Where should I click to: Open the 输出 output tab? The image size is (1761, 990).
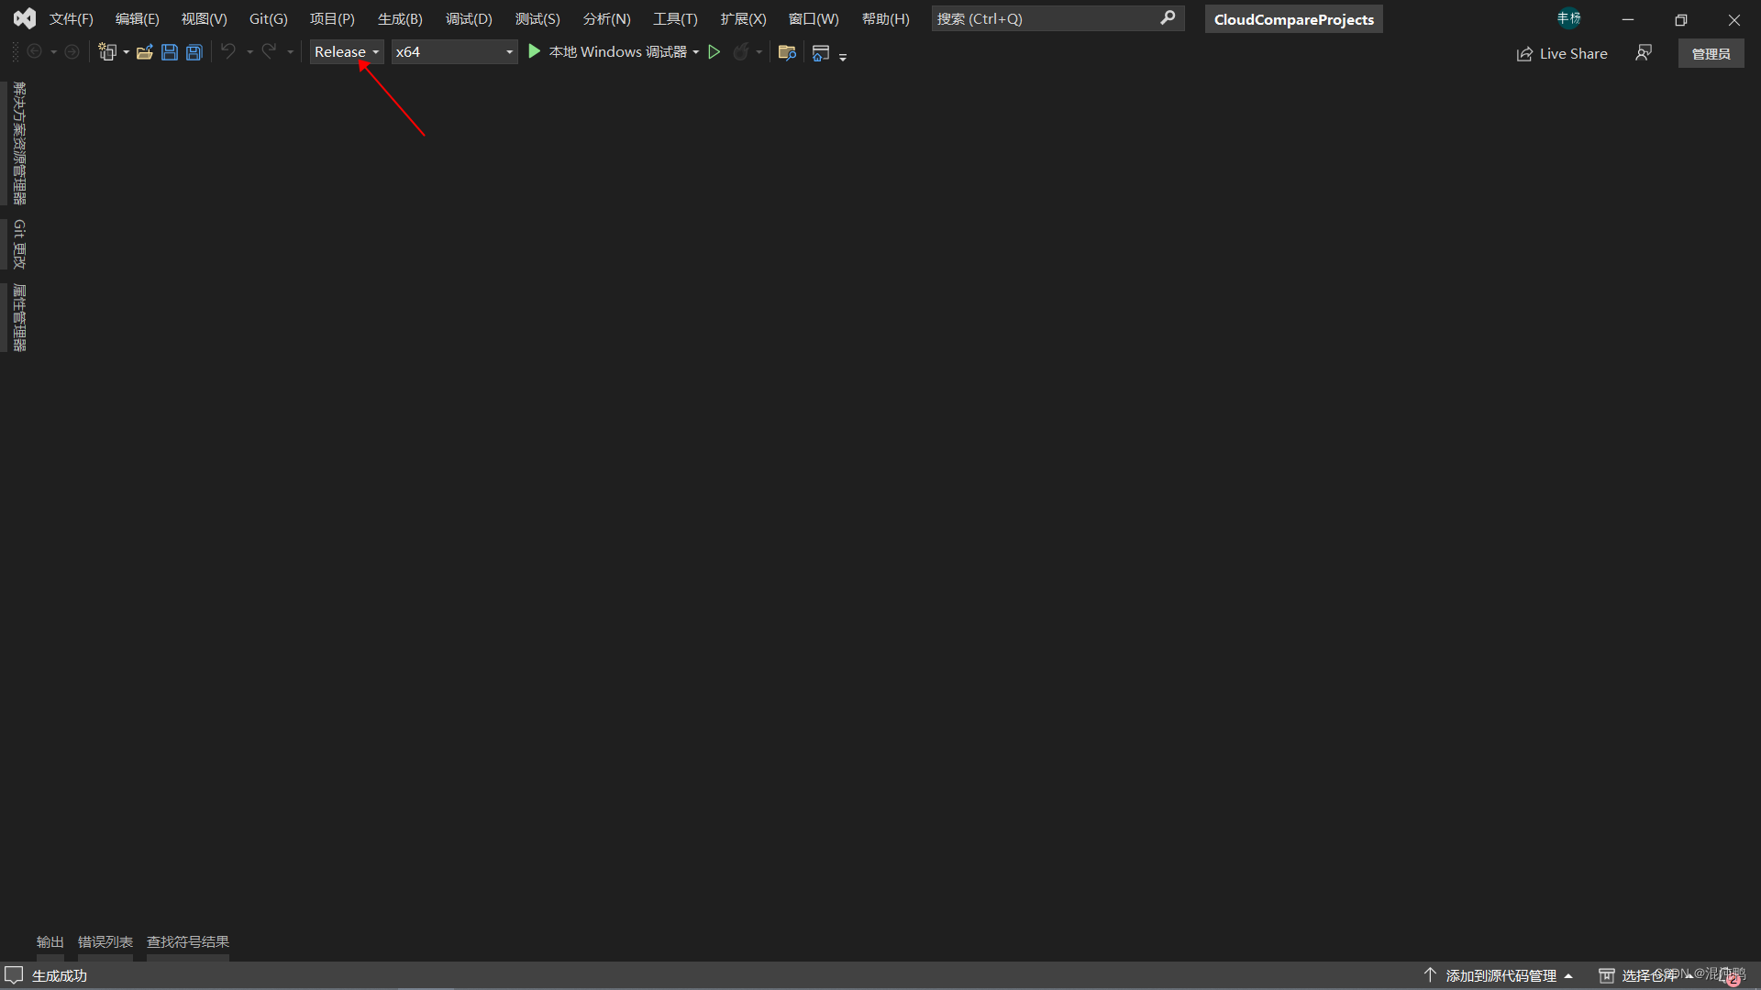50,941
